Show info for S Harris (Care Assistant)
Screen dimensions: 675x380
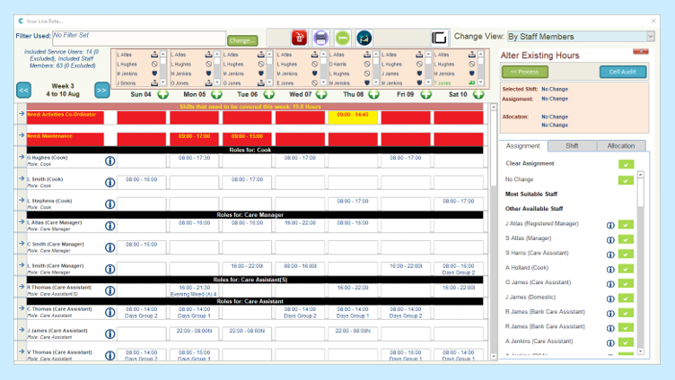click(610, 255)
